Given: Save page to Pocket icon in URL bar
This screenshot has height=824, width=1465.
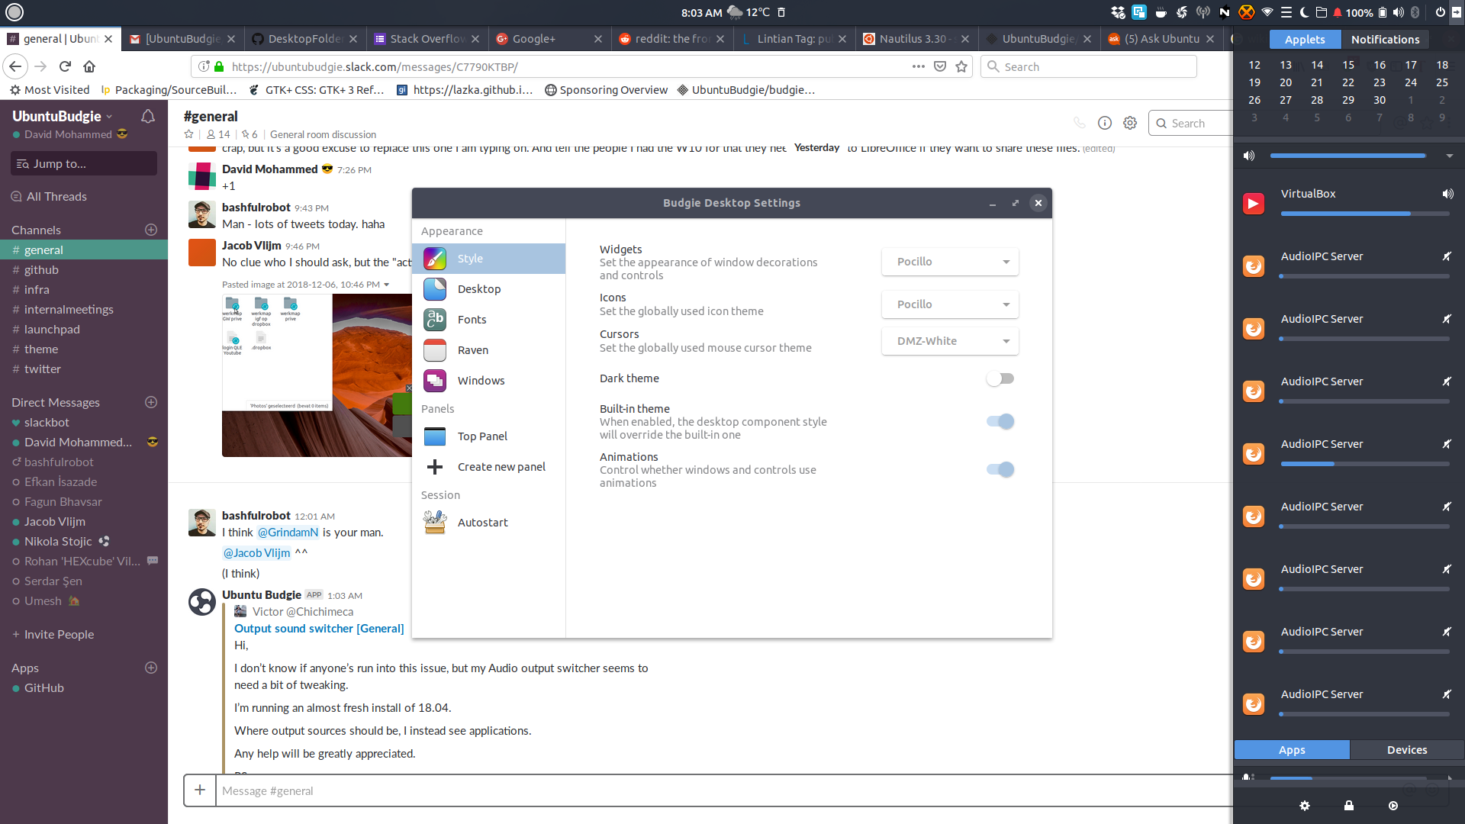Looking at the screenshot, I should (x=940, y=66).
